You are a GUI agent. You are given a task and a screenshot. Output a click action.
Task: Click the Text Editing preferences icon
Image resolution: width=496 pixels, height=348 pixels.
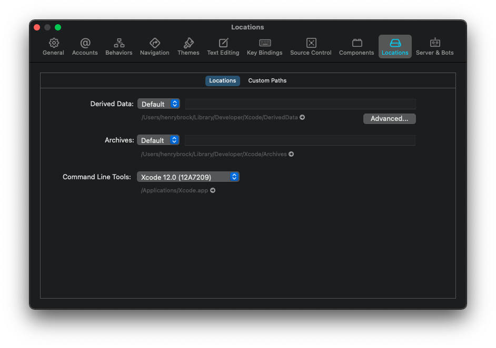point(223,46)
